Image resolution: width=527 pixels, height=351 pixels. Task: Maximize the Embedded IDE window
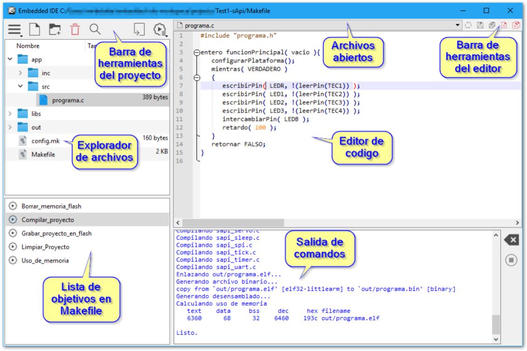[x=486, y=11]
